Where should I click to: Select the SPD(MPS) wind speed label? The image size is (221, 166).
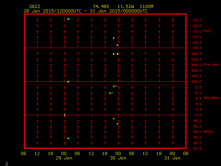(211, 98)
